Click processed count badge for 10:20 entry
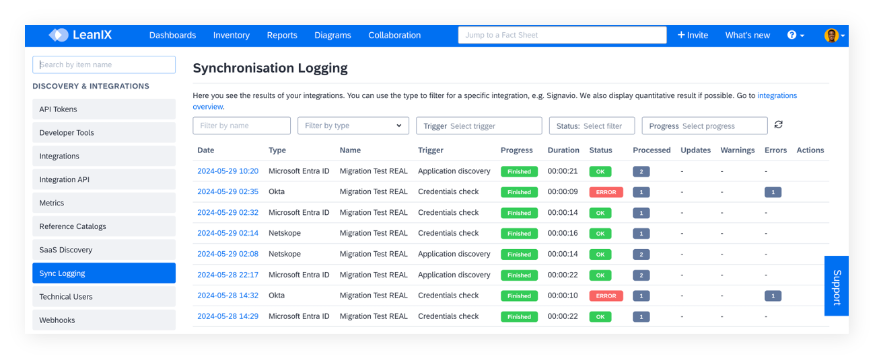Screen dimensions: 879x364 tap(641, 171)
